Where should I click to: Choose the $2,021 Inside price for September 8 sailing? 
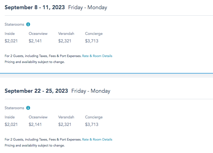coord(11,41)
